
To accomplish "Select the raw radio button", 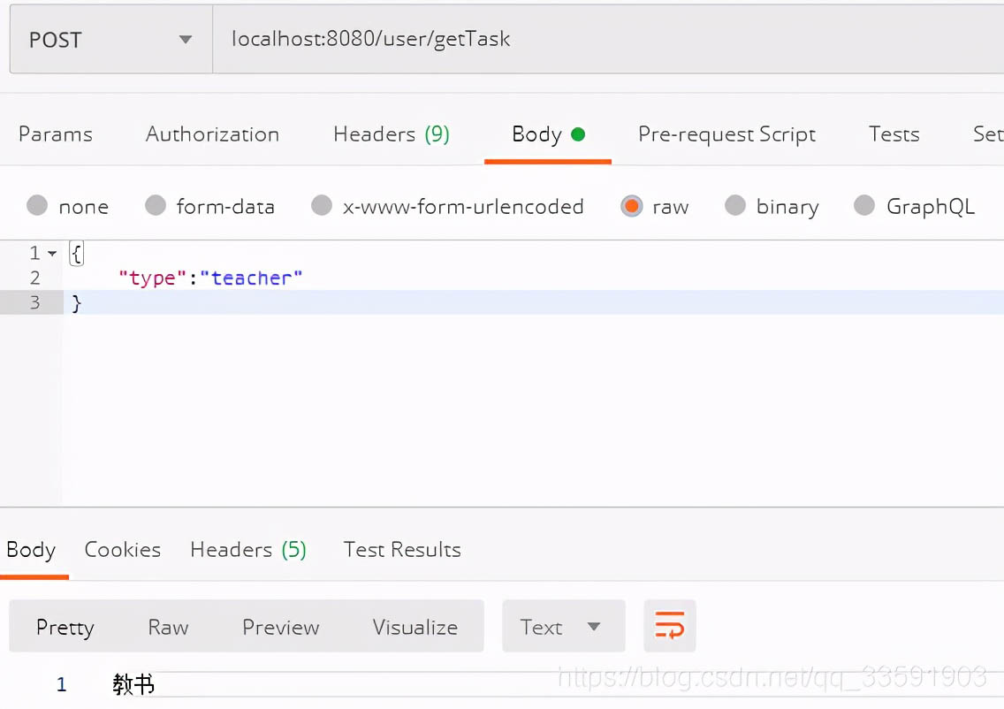I will tap(631, 206).
